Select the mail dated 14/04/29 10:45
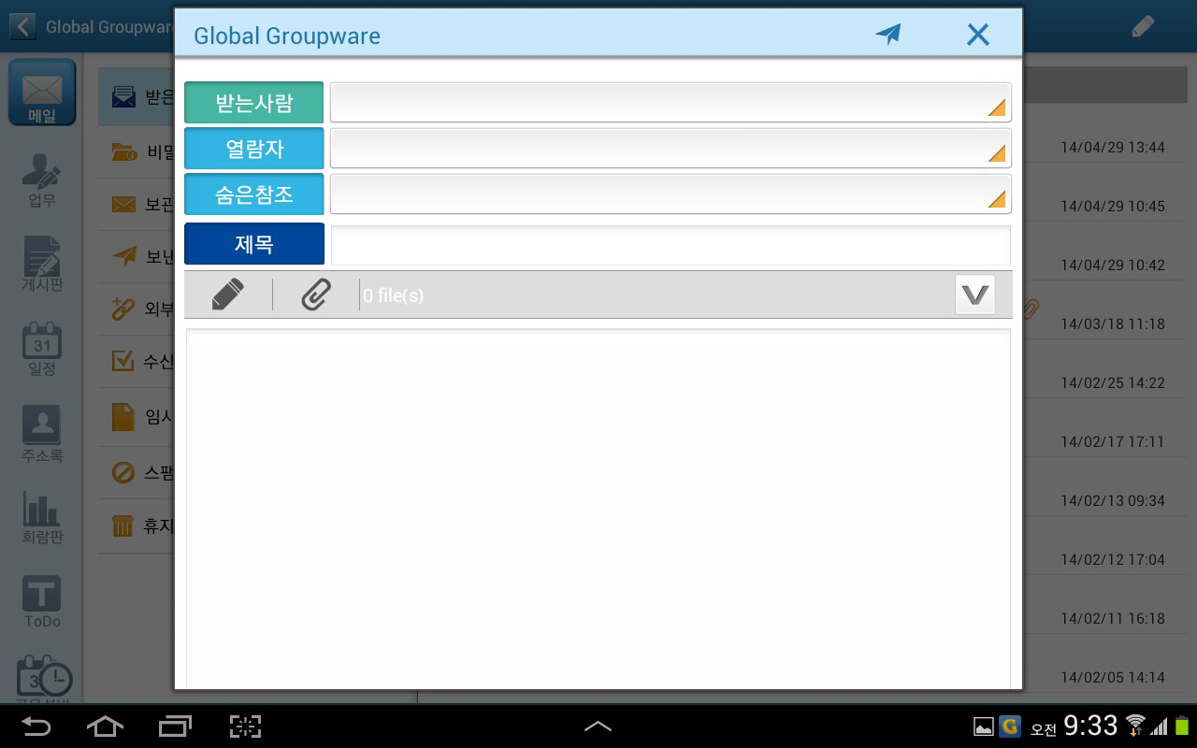 pyautogui.click(x=1112, y=206)
